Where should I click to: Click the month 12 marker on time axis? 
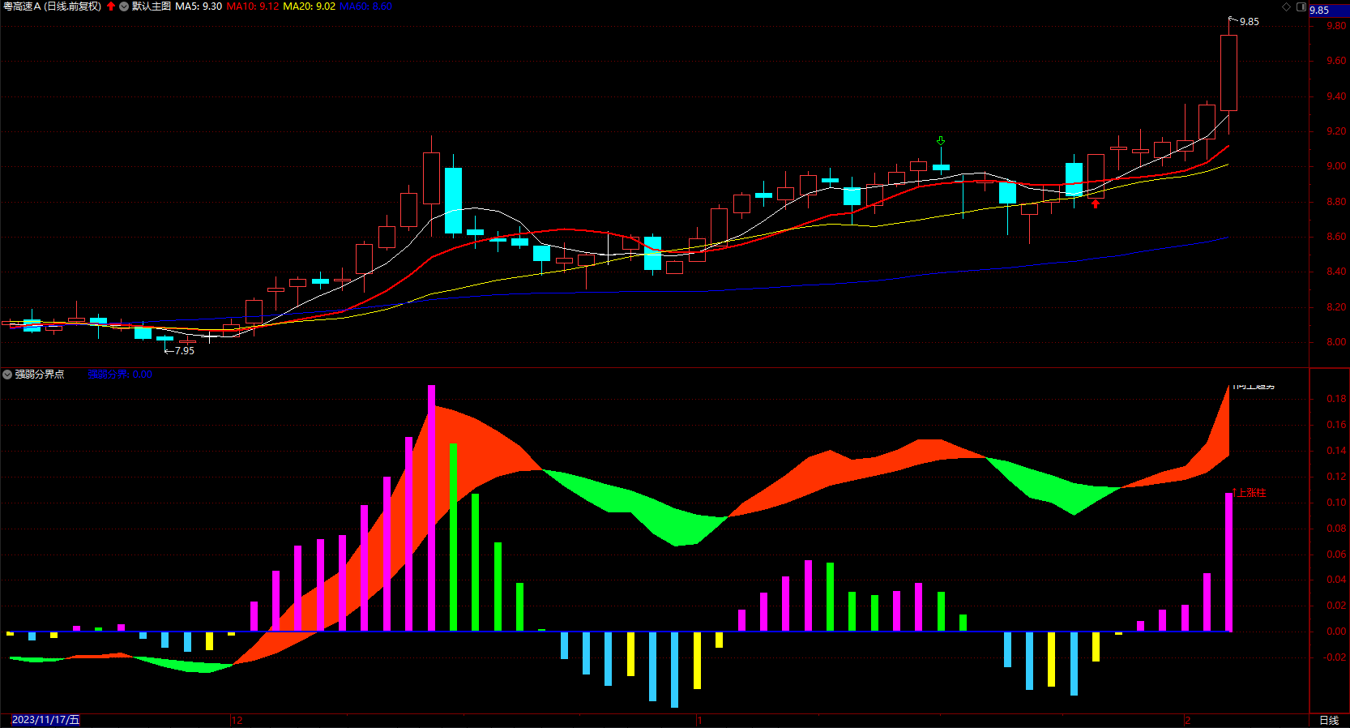(x=237, y=720)
